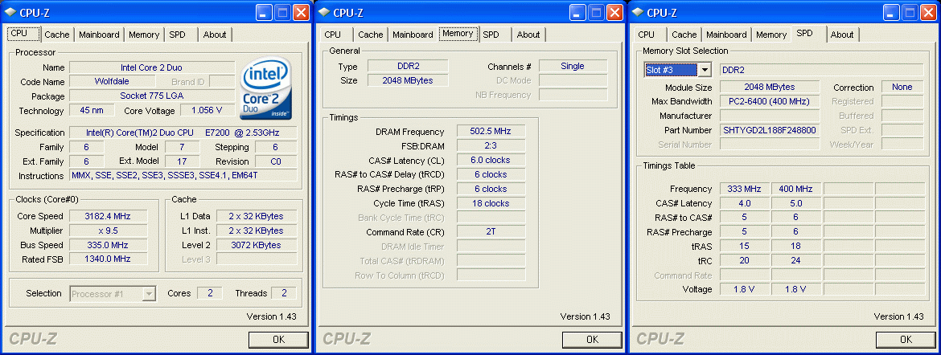This screenshot has width=941, height=355.
Task: Open About tab in the middle window
Action: (x=528, y=35)
